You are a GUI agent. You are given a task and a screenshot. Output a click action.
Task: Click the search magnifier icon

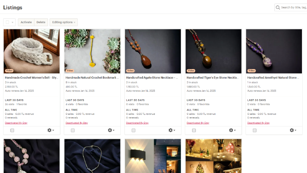(278, 7)
